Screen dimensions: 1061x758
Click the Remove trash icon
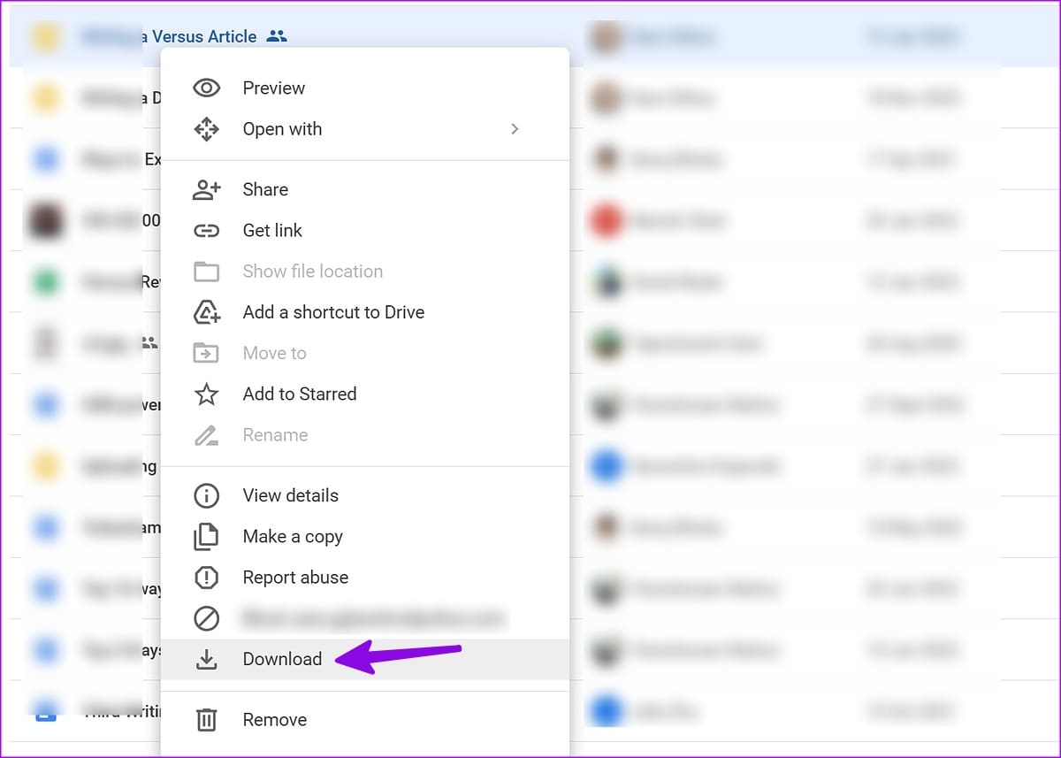coord(206,720)
